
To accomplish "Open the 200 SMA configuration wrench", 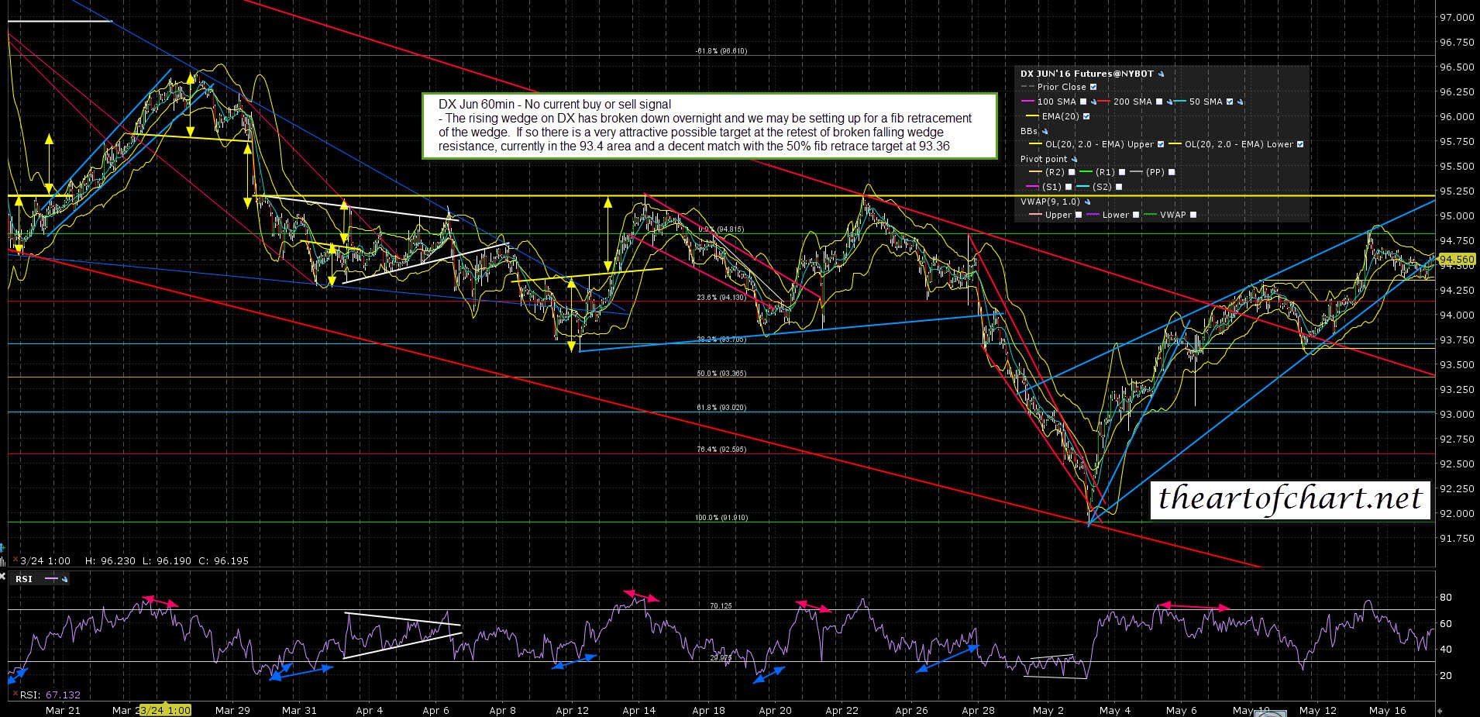I will click(x=1169, y=102).
